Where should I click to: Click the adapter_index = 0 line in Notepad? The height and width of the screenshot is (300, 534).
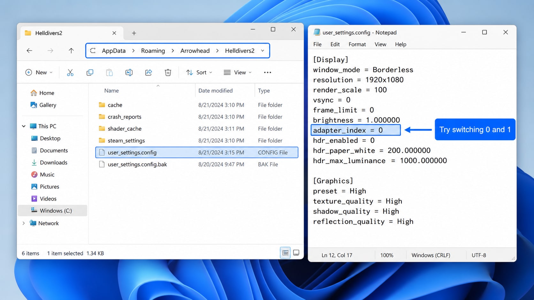356,130
